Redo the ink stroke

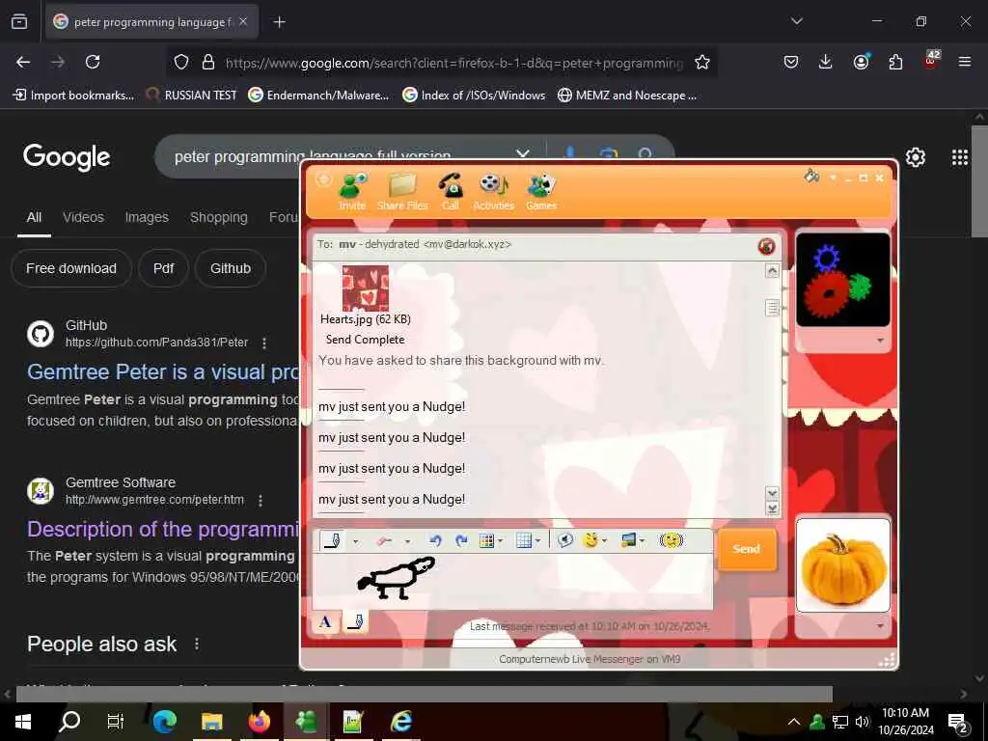461,540
